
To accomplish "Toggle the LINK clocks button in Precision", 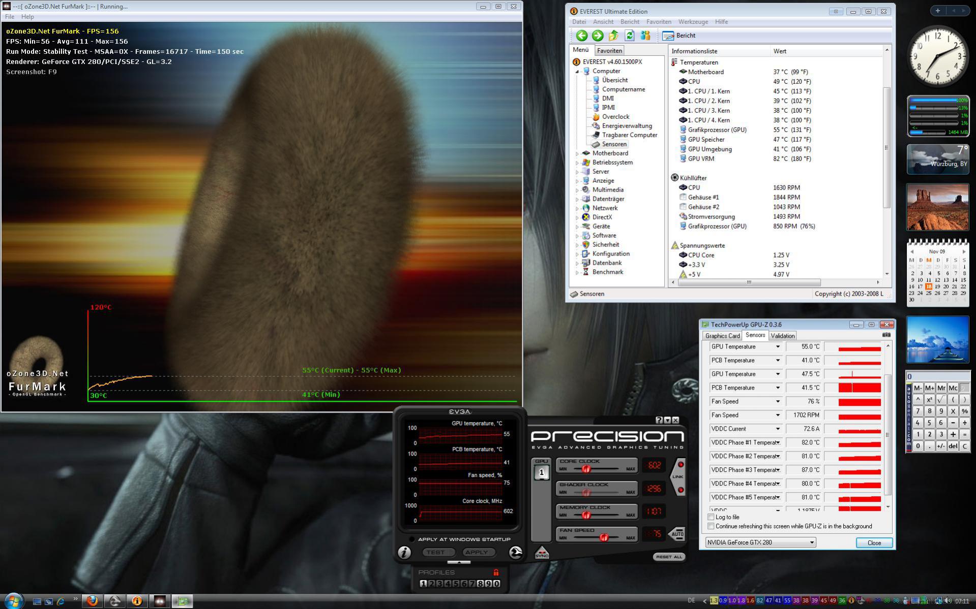I will tap(678, 477).
